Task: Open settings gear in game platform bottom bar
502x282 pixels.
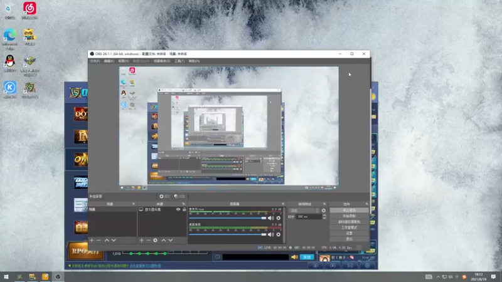Action: (x=367, y=265)
